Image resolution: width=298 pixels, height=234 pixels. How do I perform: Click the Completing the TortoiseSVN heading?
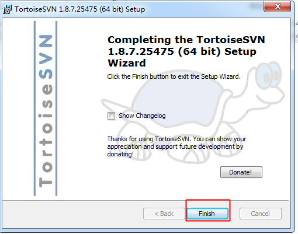tap(186, 51)
